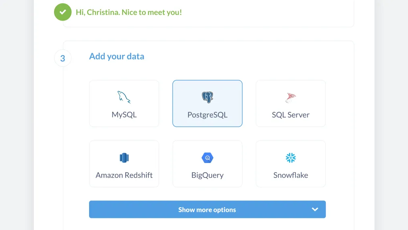Viewport: 408px width, 230px height.
Task: Open the Show more options text
Action: pos(207,210)
